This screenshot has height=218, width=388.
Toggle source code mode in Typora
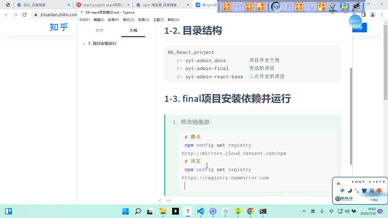tap(168, 200)
